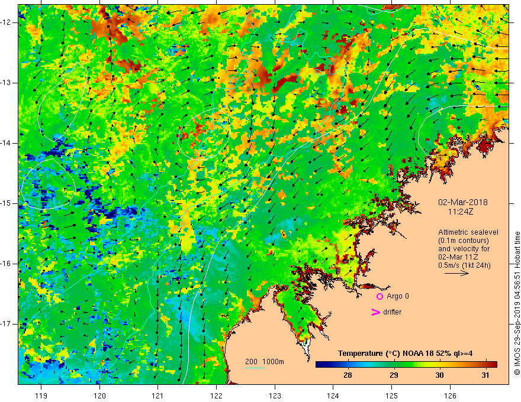Click latitude axis label -17
This screenshot has height=402, width=521.
(6, 324)
